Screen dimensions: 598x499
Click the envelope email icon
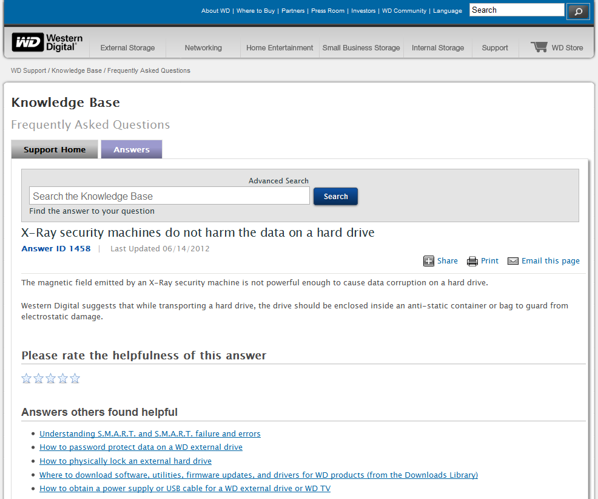[x=513, y=261]
